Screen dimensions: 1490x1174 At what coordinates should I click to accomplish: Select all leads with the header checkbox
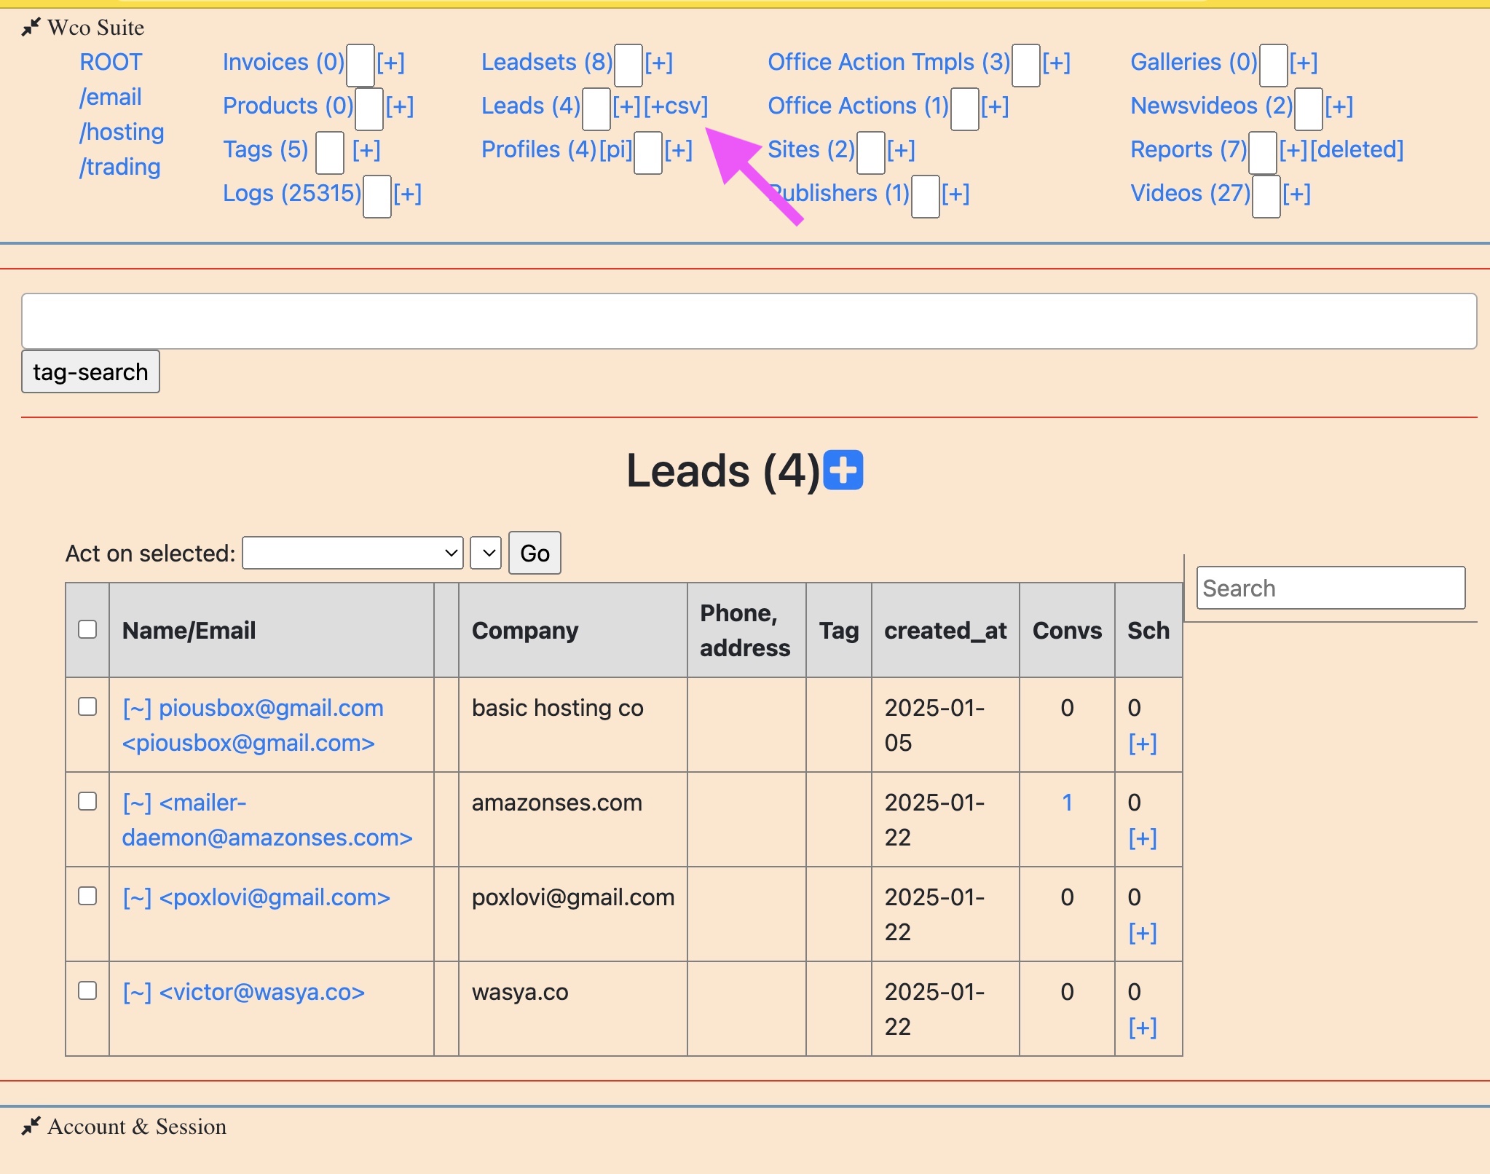click(x=87, y=630)
